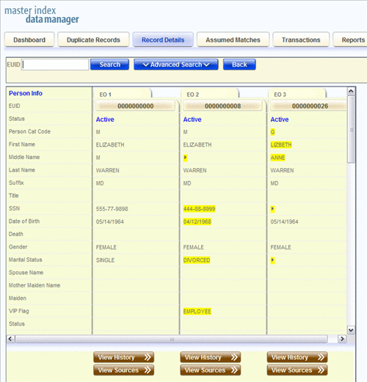The height and width of the screenshot is (382, 367).
Task: Click Active status for EO 1
Action: (x=105, y=120)
